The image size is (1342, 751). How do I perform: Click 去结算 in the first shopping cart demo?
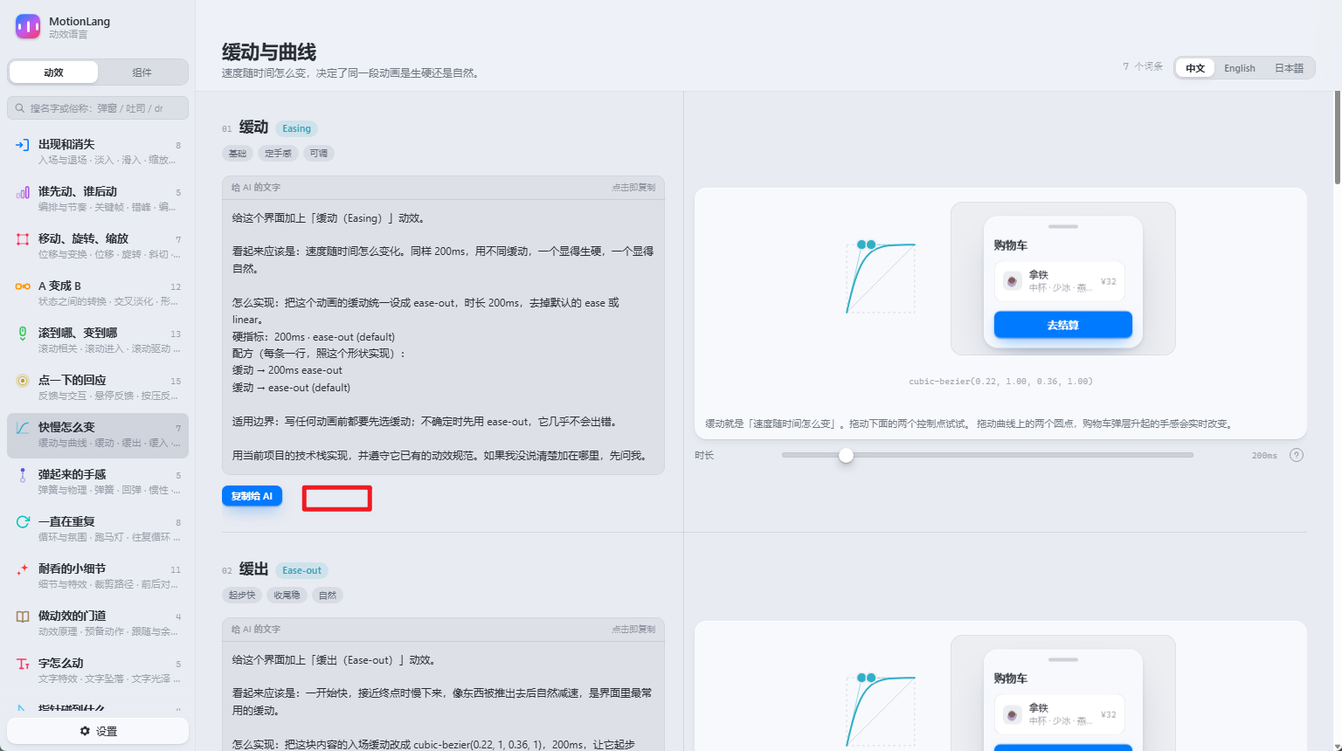pyautogui.click(x=1062, y=325)
